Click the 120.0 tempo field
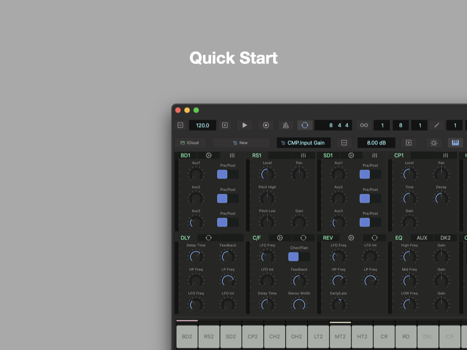The width and height of the screenshot is (467, 350). coord(202,125)
